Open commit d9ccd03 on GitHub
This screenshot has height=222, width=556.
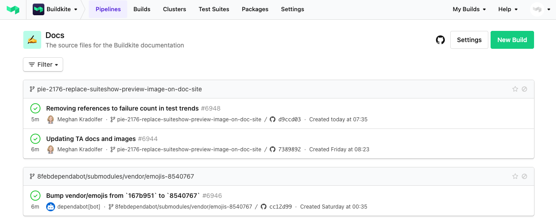(x=285, y=120)
